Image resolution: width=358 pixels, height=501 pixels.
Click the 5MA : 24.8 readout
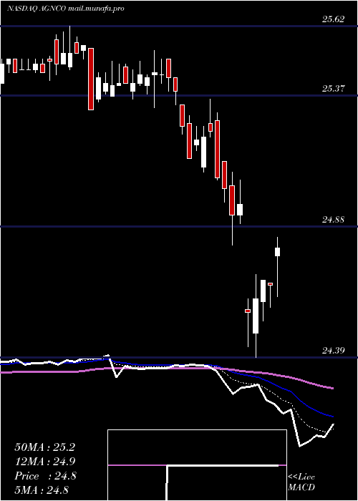point(42,490)
